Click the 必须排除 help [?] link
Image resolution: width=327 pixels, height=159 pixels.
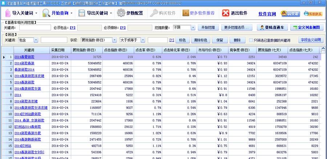[x=123, y=28]
